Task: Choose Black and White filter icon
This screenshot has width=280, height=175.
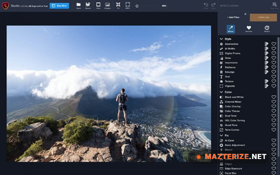Action: (221, 97)
